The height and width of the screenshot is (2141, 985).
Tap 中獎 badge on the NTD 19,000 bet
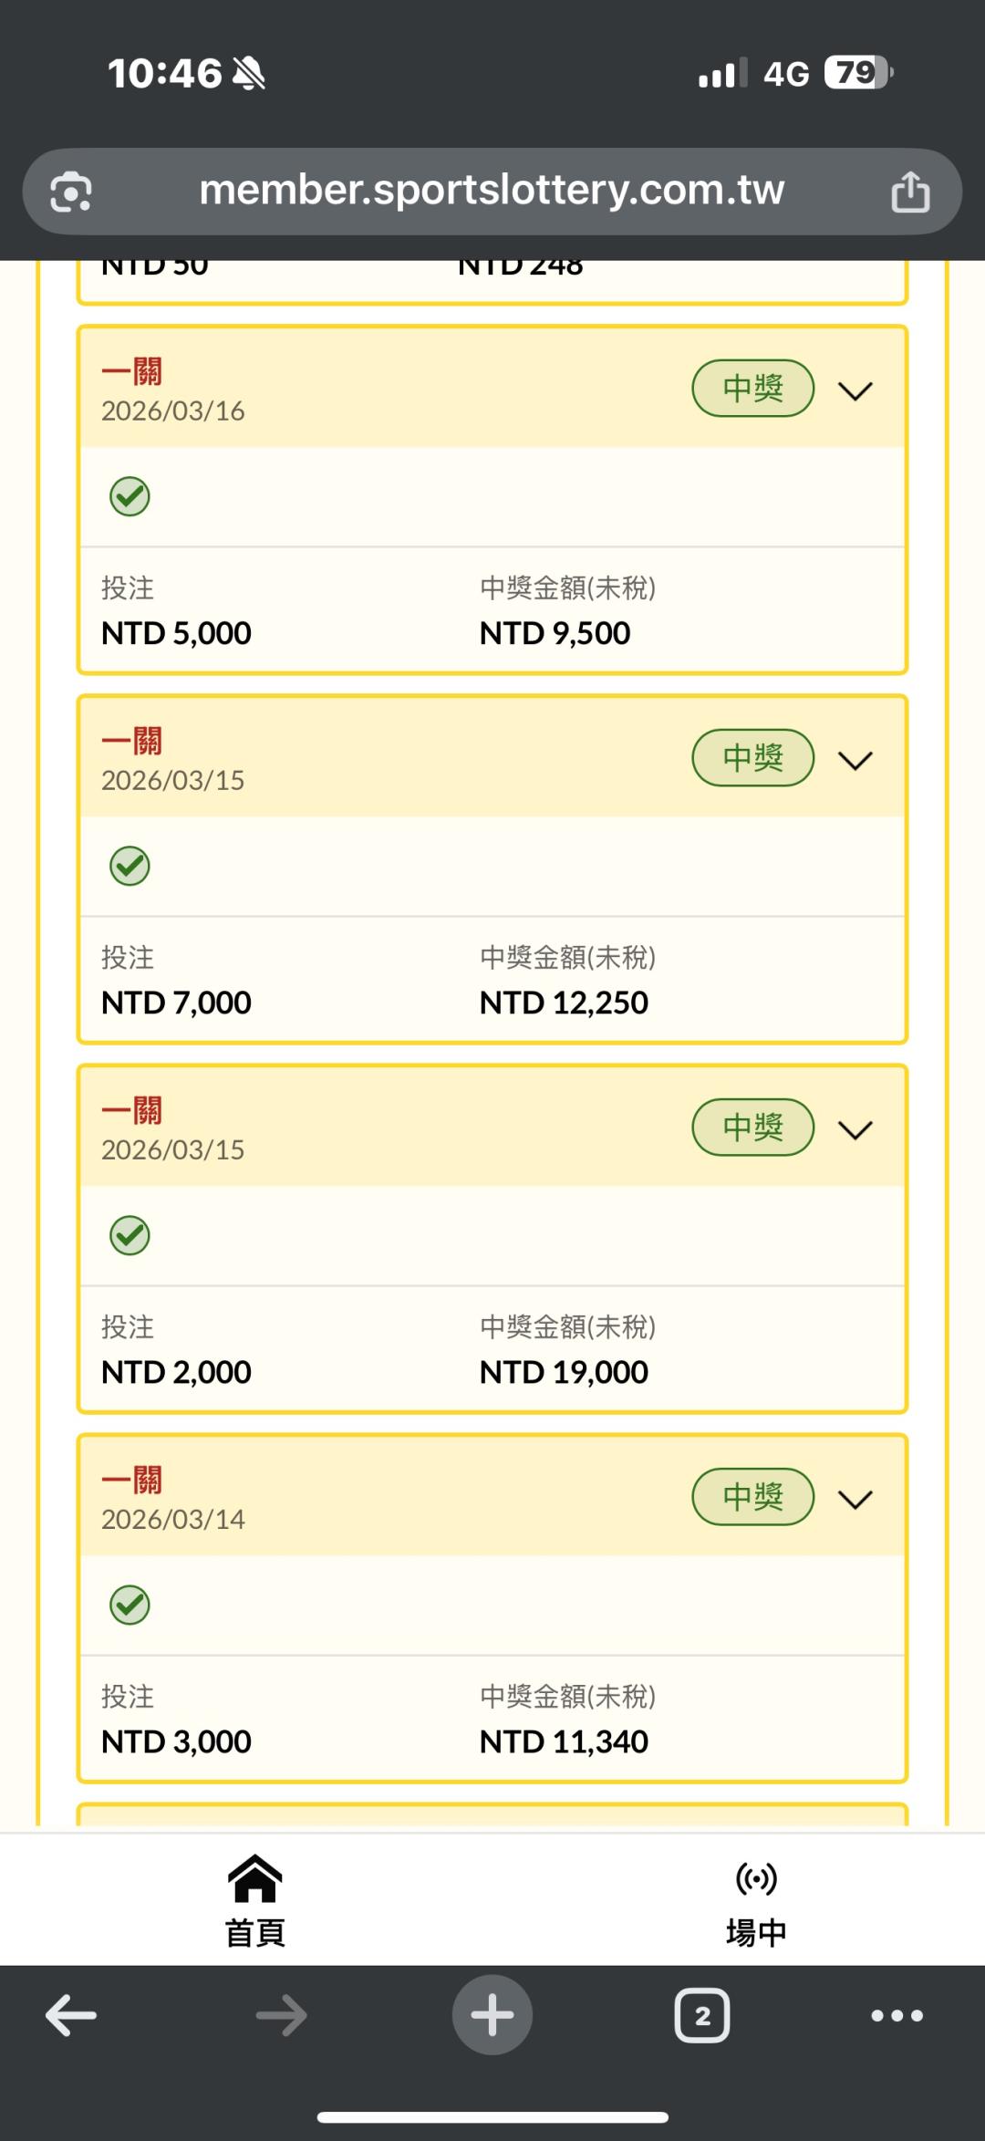click(752, 1128)
